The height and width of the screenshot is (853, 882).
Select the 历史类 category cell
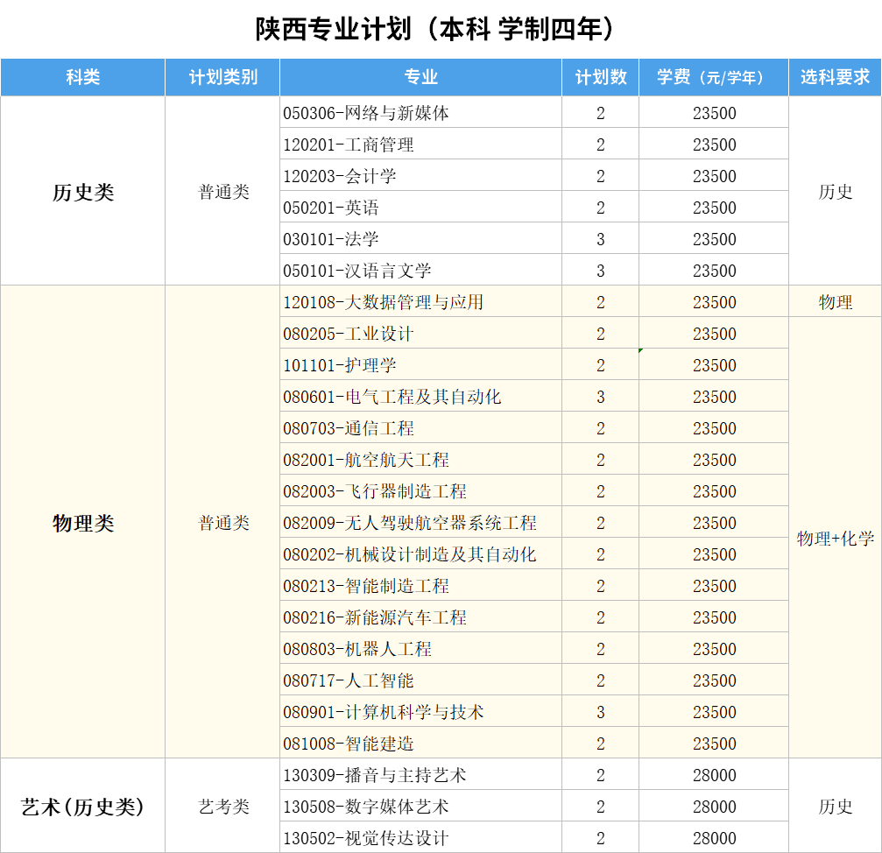point(83,192)
